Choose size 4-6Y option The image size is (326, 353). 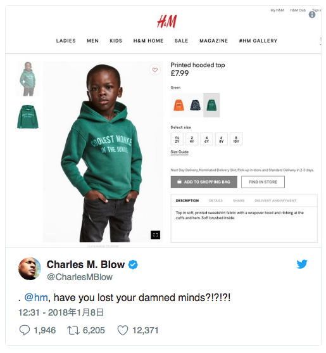206,139
